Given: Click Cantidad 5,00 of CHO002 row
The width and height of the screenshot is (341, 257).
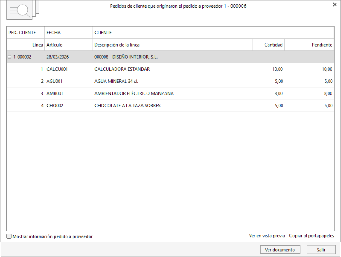Looking at the screenshot, I should pos(279,106).
